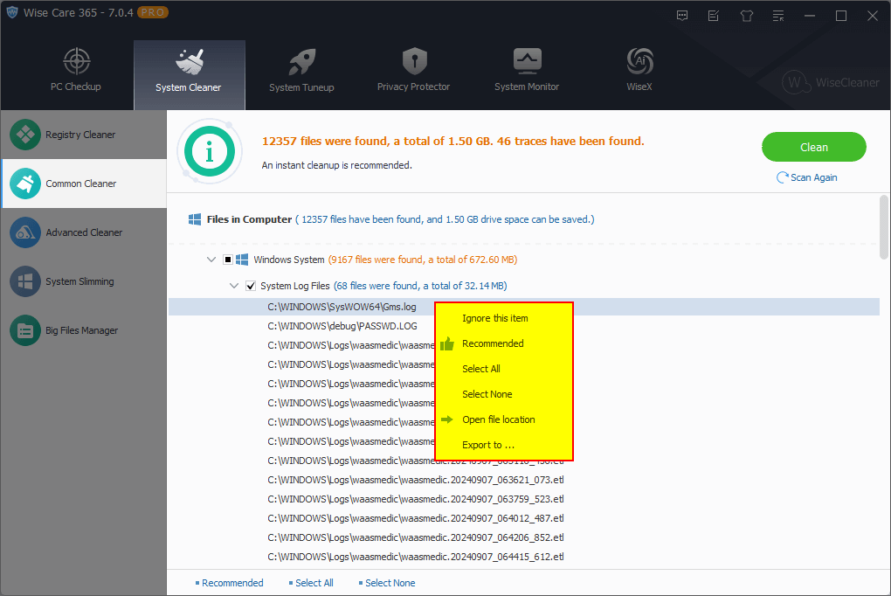Switch to System Tuneup tab
This screenshot has height=596, width=891.
point(301,70)
